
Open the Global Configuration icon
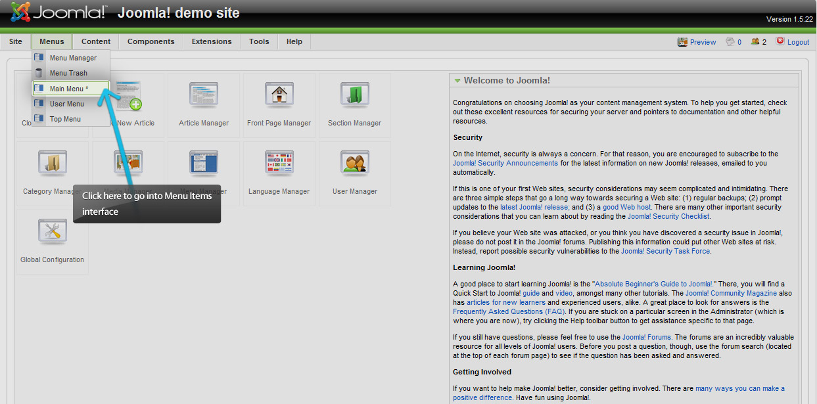53,242
